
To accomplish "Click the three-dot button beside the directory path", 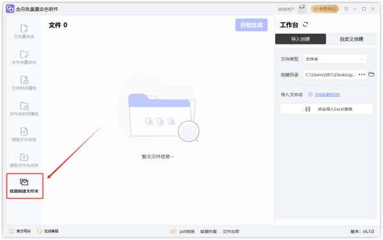I will tap(362, 74).
